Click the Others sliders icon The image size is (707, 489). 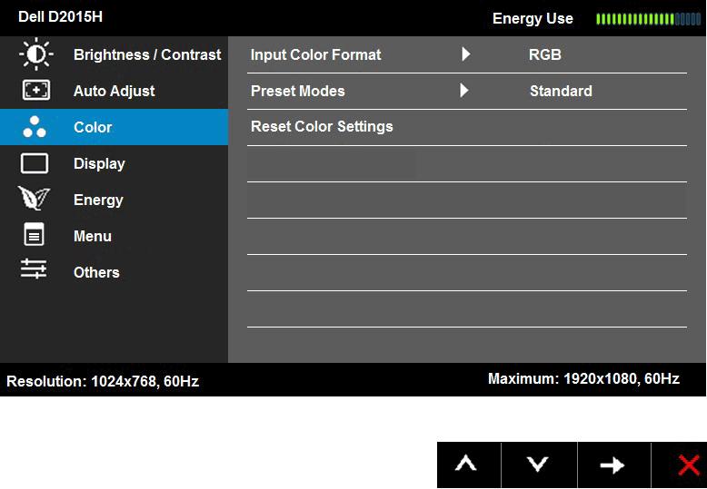tap(34, 269)
